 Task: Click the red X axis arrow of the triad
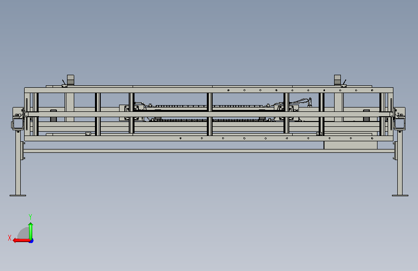21,241
